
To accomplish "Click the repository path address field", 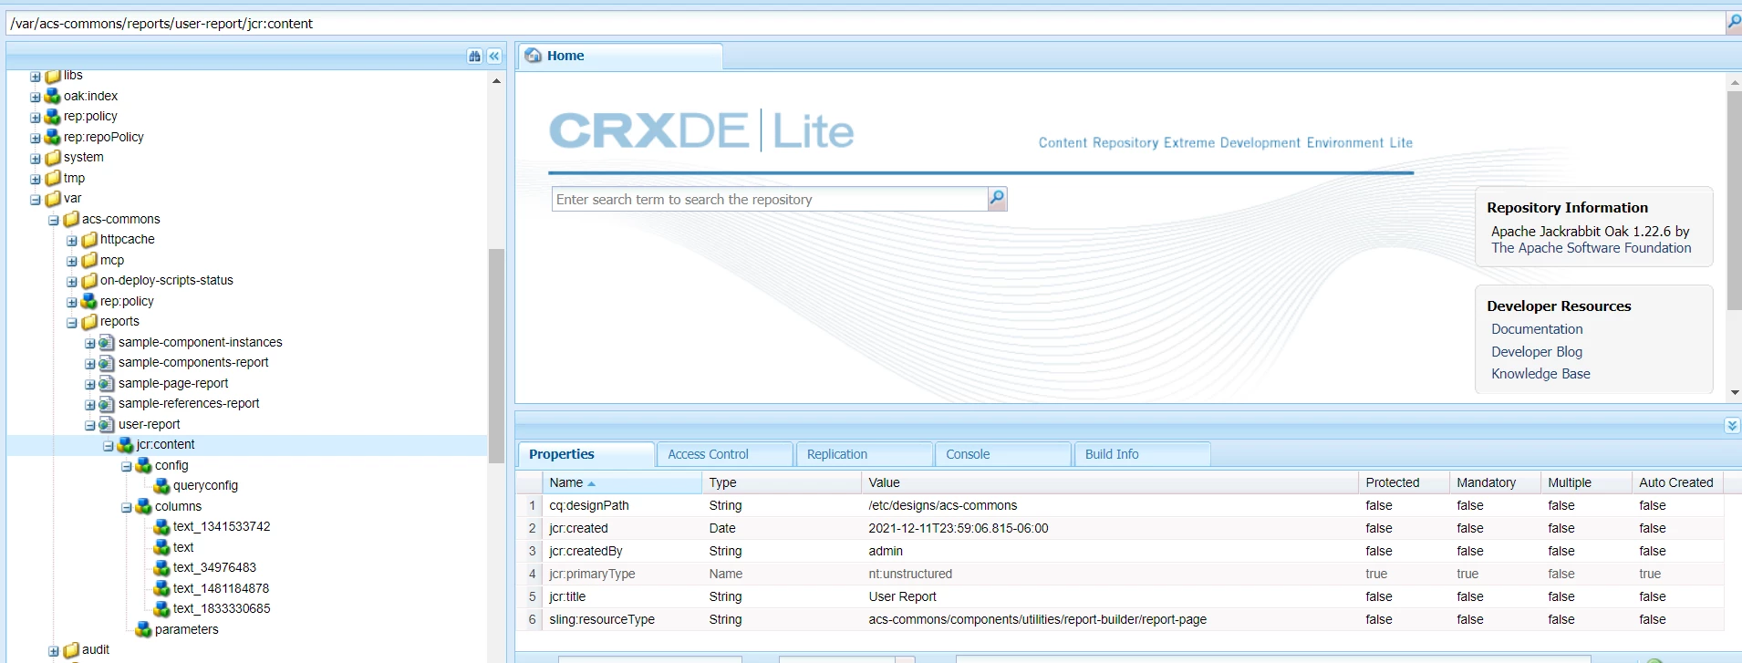I will click(865, 23).
